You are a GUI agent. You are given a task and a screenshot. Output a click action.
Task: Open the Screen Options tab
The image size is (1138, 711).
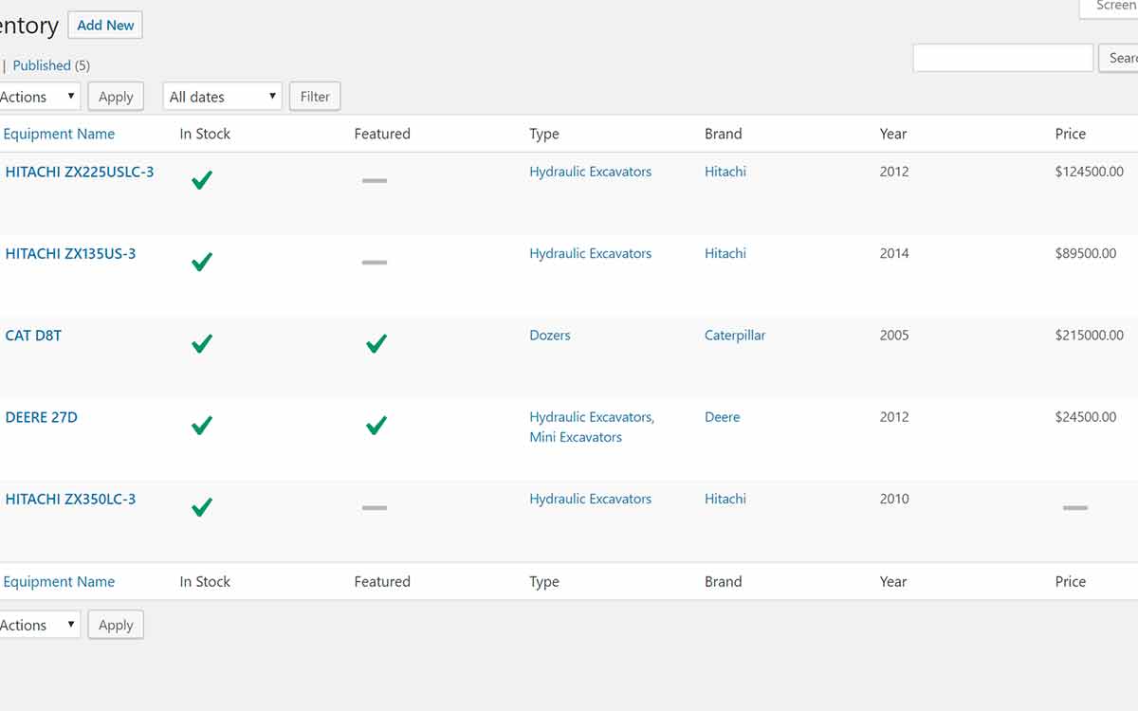click(1110, 8)
